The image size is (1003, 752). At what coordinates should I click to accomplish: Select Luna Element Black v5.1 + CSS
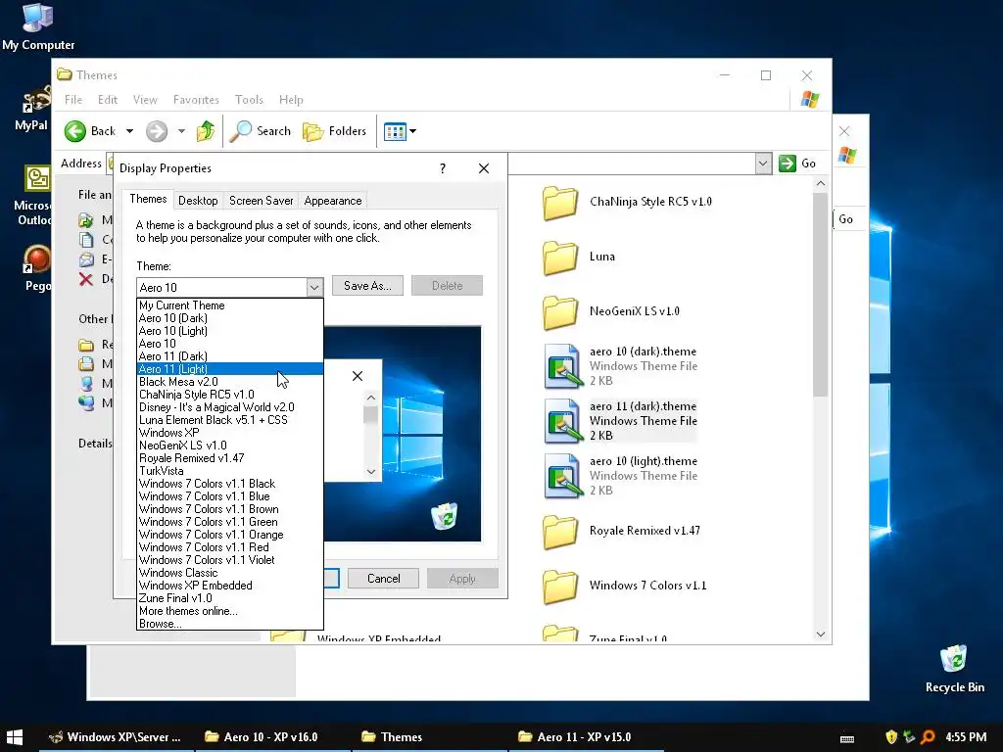coord(229,420)
